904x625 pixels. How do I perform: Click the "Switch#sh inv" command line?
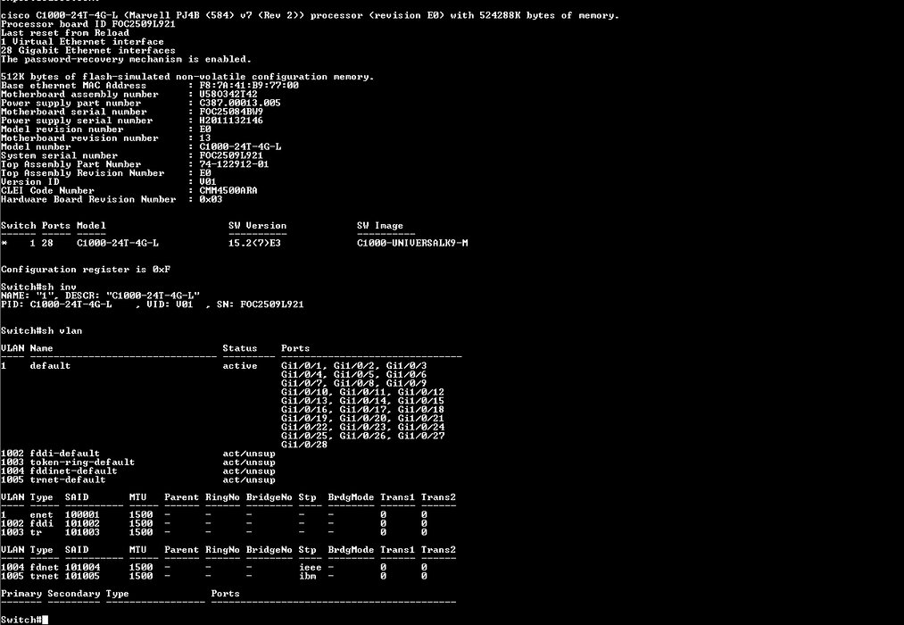pyautogui.click(x=38, y=287)
